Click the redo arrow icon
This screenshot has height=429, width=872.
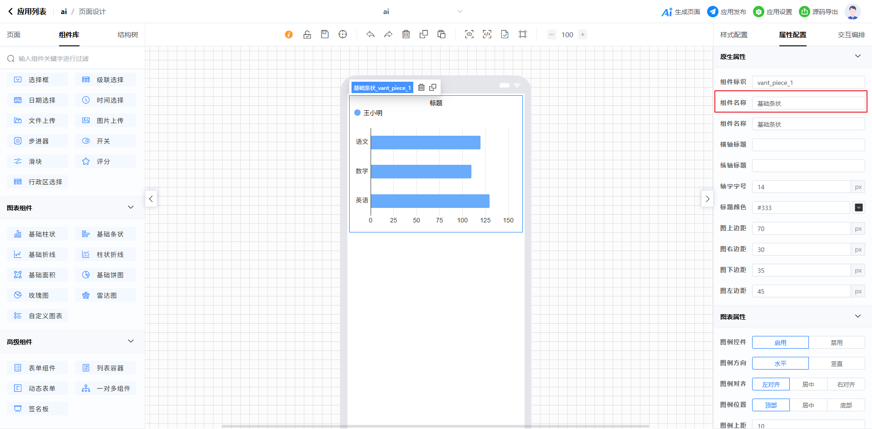388,35
